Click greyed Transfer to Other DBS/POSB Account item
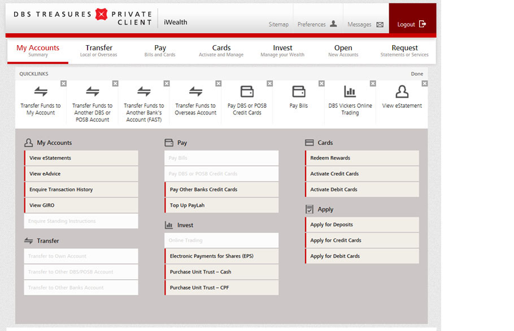 [x=81, y=272]
